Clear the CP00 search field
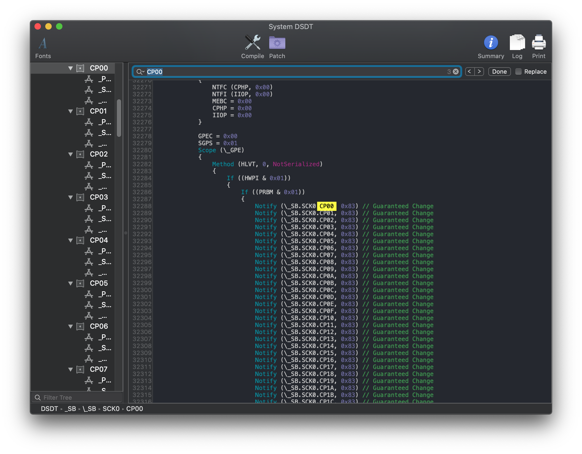Image resolution: width=582 pixels, height=454 pixels. pos(456,72)
